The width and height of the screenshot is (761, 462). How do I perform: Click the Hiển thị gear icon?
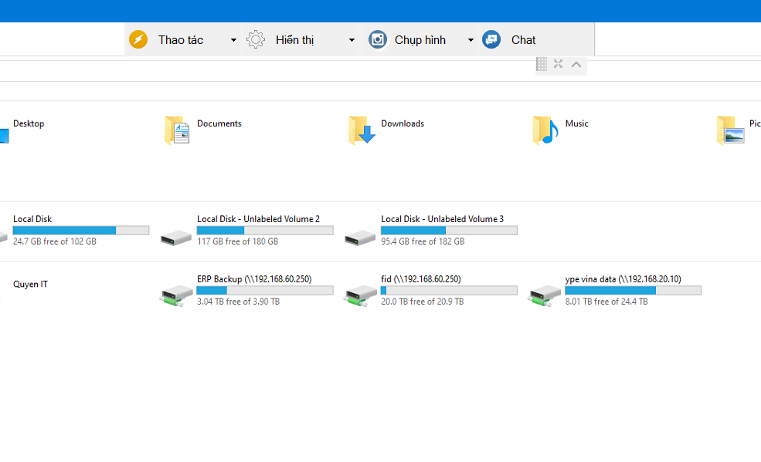[x=255, y=39]
